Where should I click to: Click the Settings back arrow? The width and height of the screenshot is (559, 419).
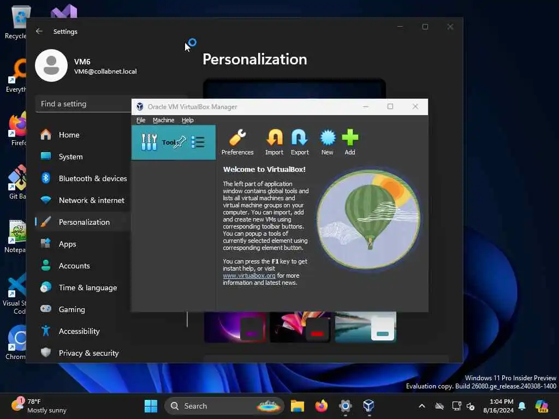39,31
